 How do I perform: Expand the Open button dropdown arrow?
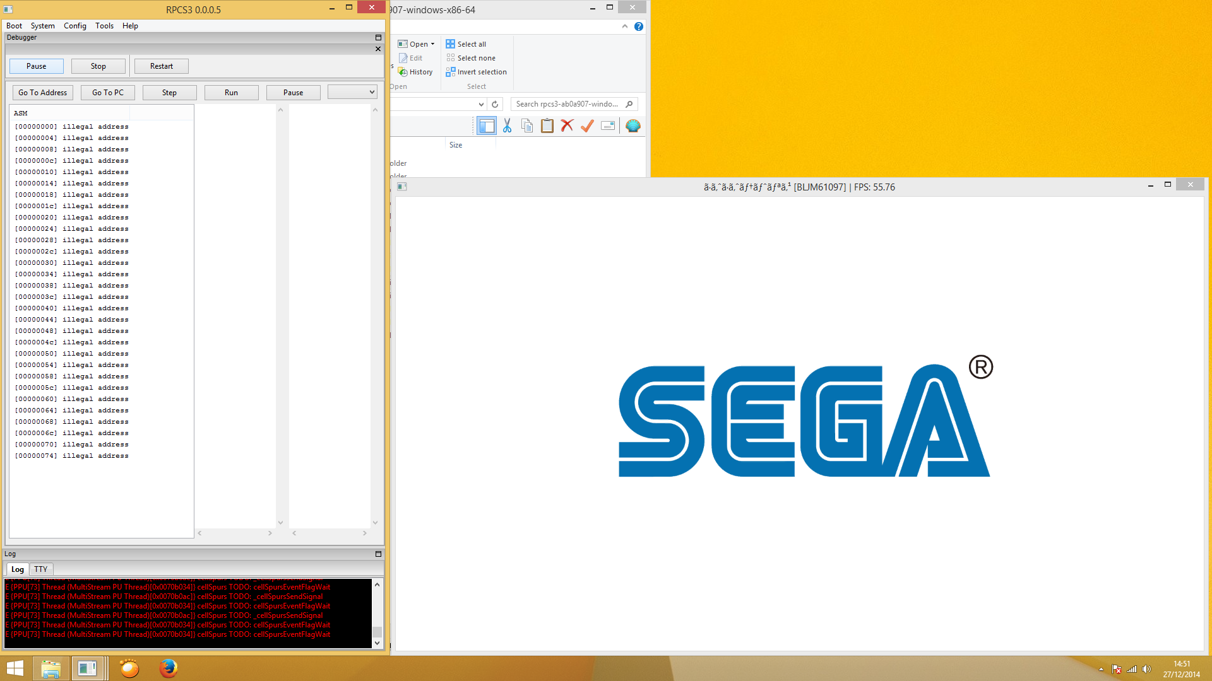pyautogui.click(x=432, y=44)
